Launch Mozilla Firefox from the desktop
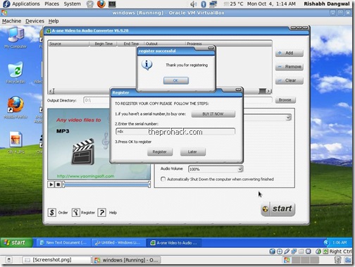355x267 pixels. coord(15,107)
